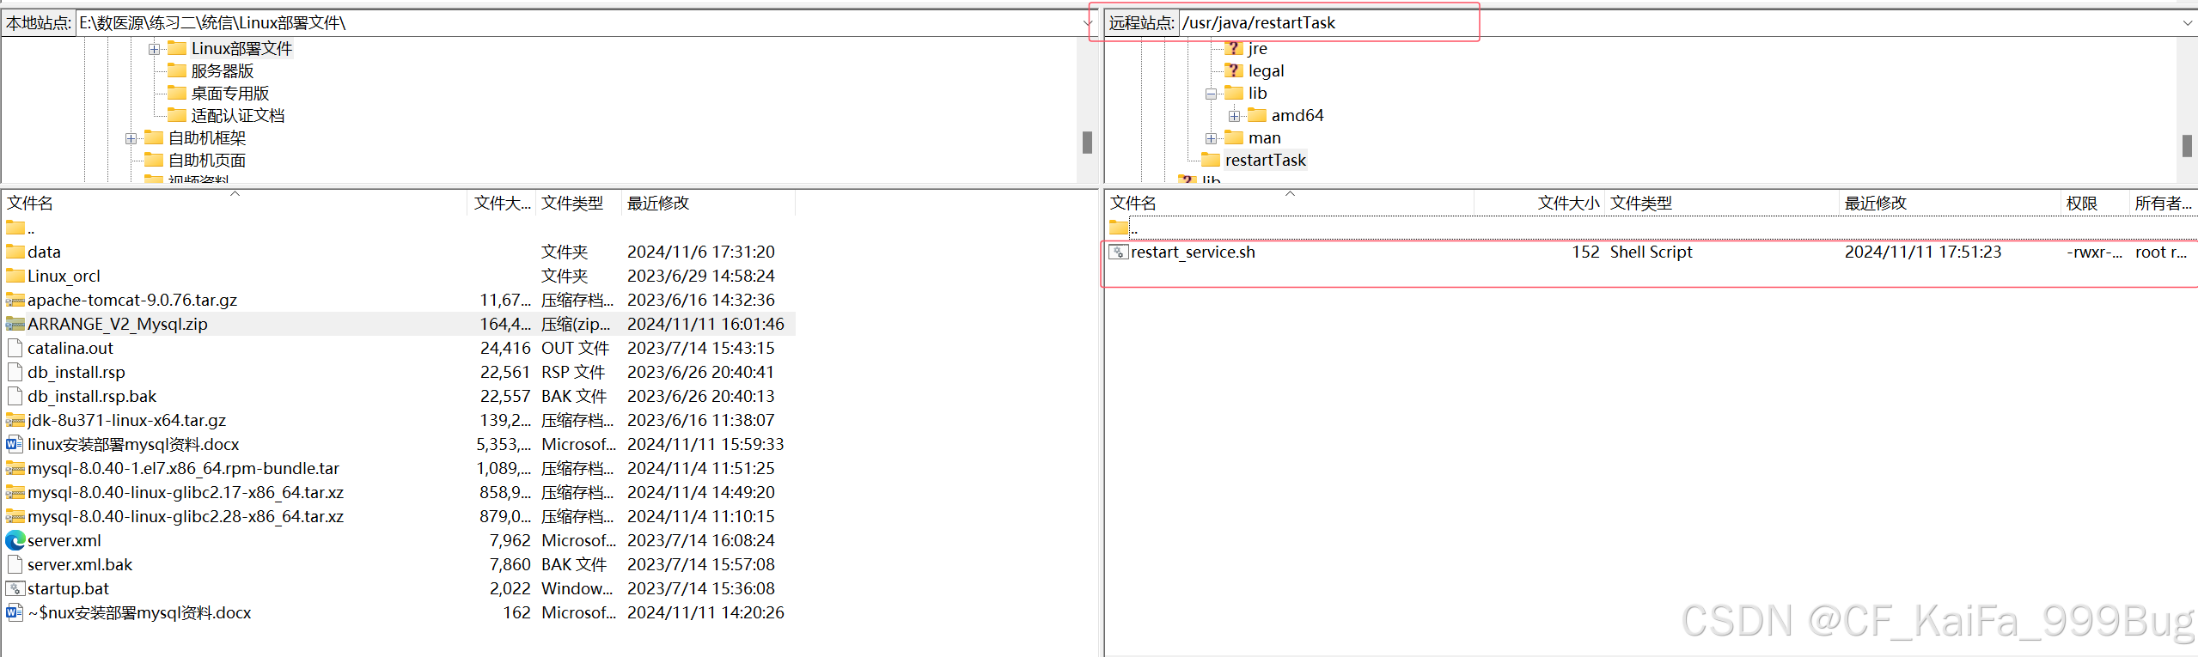2198x657 pixels.
Task: Click the mysql rpm-bundle.tar archive icon
Action: (x=15, y=468)
